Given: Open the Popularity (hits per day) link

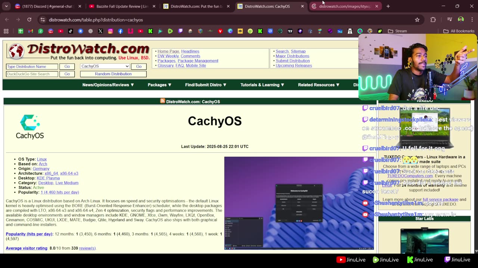Looking at the screenshot, I should pyautogui.click(x=29, y=234).
